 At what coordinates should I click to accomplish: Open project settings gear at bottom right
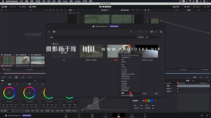pyautogui.click(x=207, y=116)
